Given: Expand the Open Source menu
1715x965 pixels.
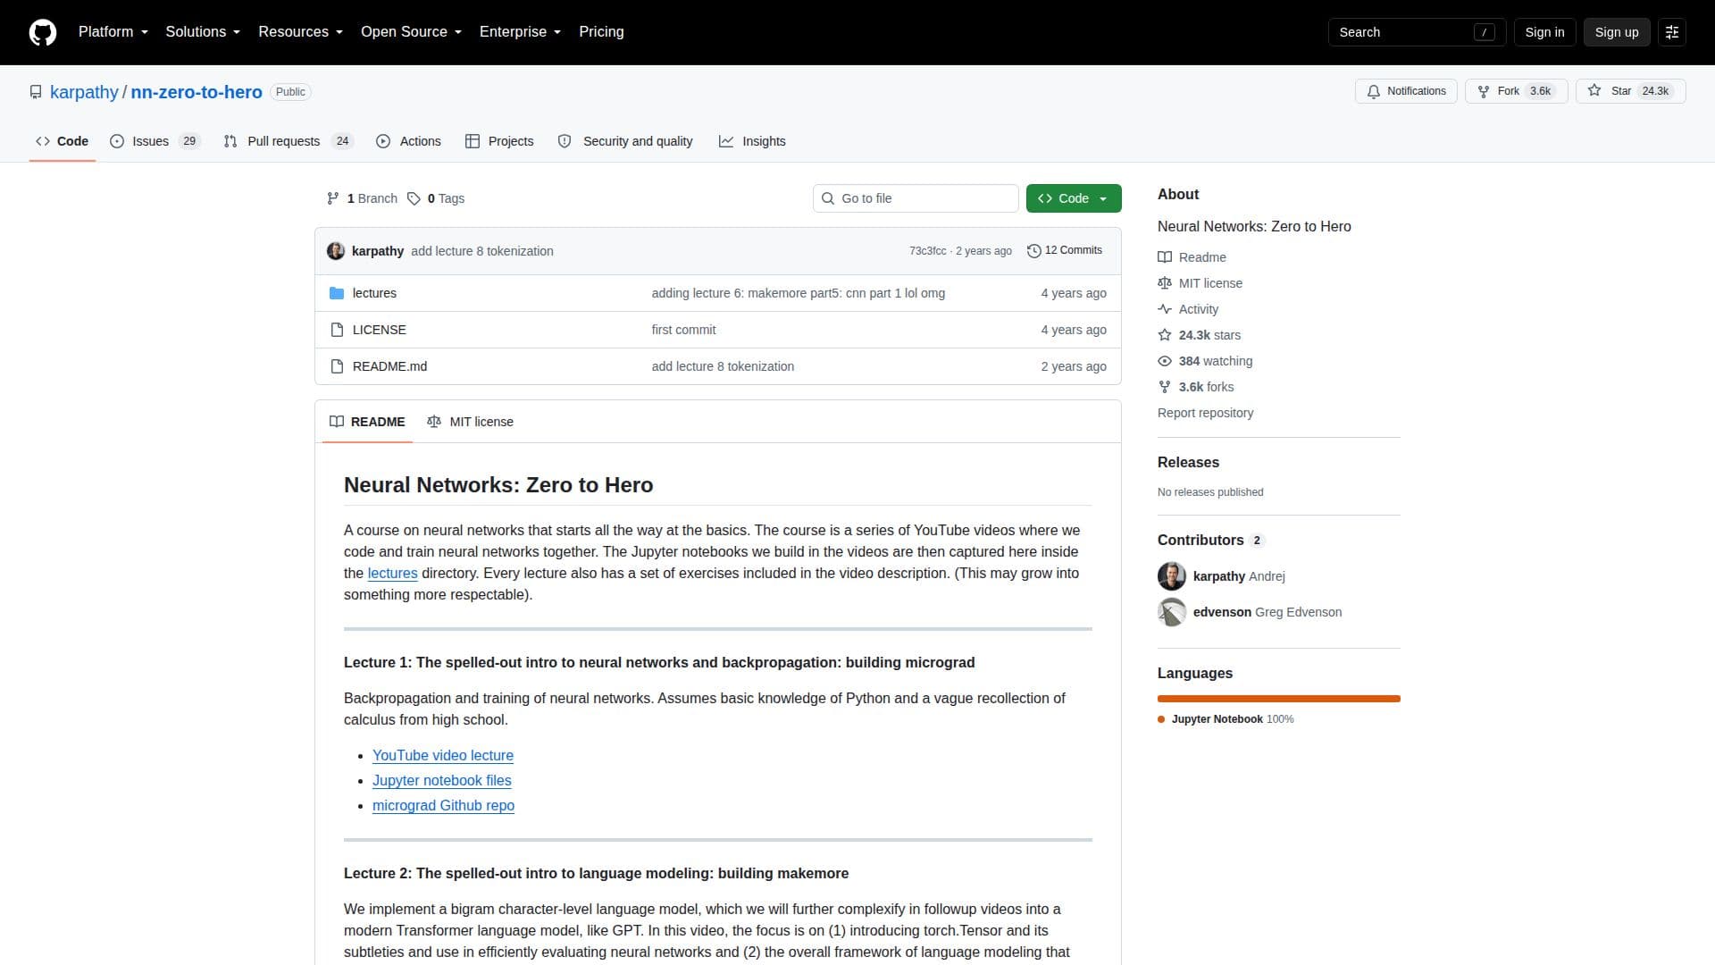Looking at the screenshot, I should [x=411, y=32].
